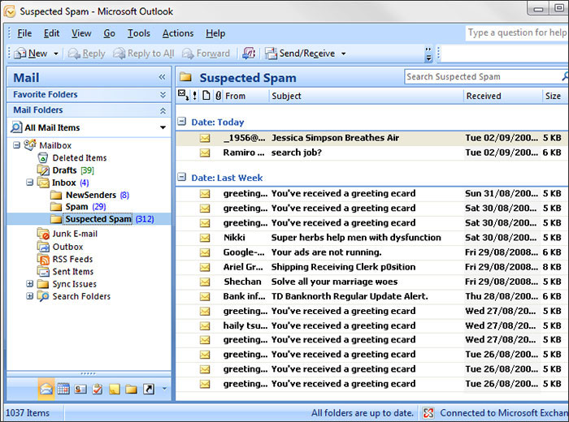Open Folder List icon
Image resolution: width=569 pixels, height=422 pixels.
tap(131, 389)
